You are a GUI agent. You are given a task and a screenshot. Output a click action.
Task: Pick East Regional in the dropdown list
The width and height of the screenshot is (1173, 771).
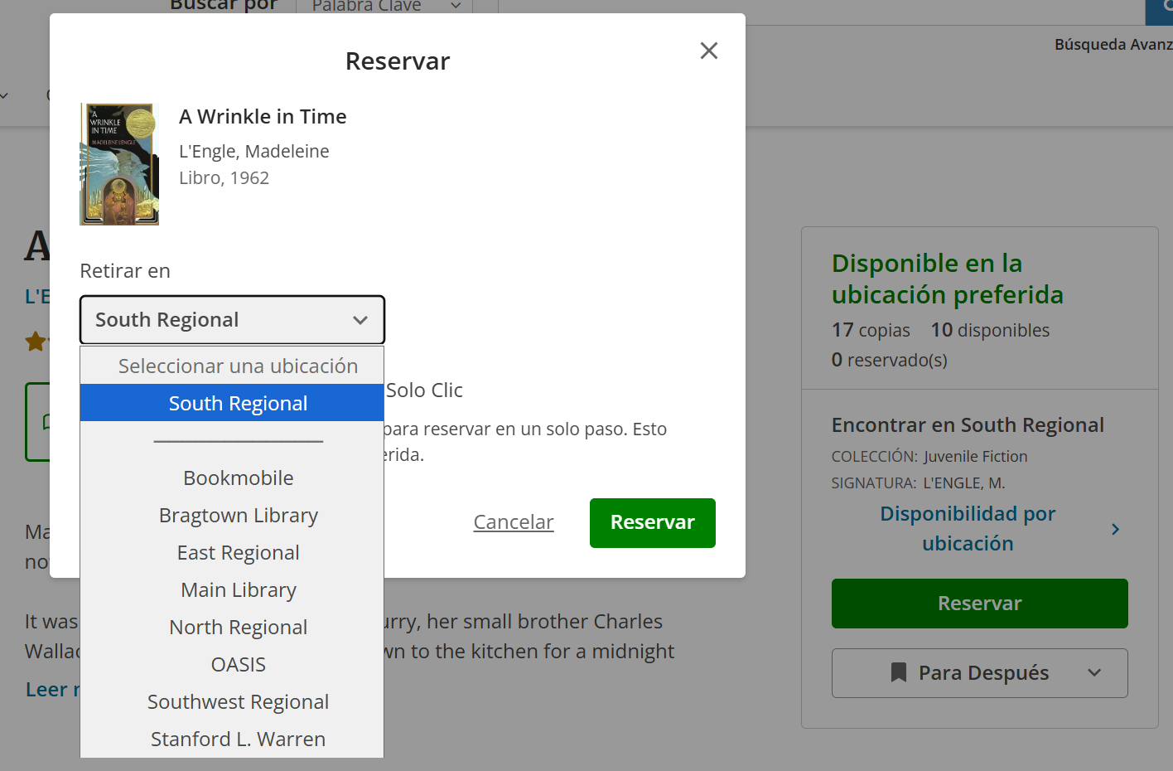coord(238,553)
